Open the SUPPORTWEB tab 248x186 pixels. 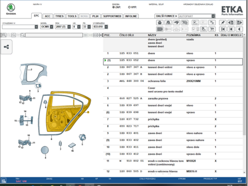[x=112, y=16]
